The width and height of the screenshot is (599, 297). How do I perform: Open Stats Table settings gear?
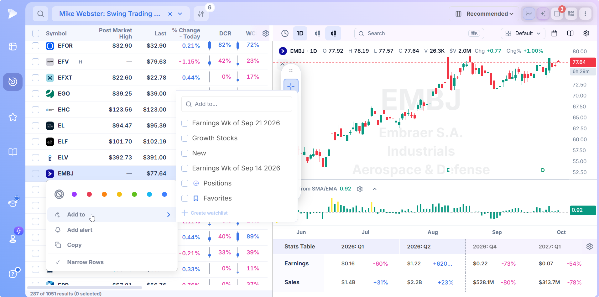[589, 247]
